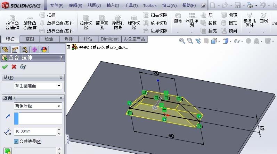277x154 pixels.
Task: Select the 简单直孔 simple hole tool
Action: coord(102,22)
